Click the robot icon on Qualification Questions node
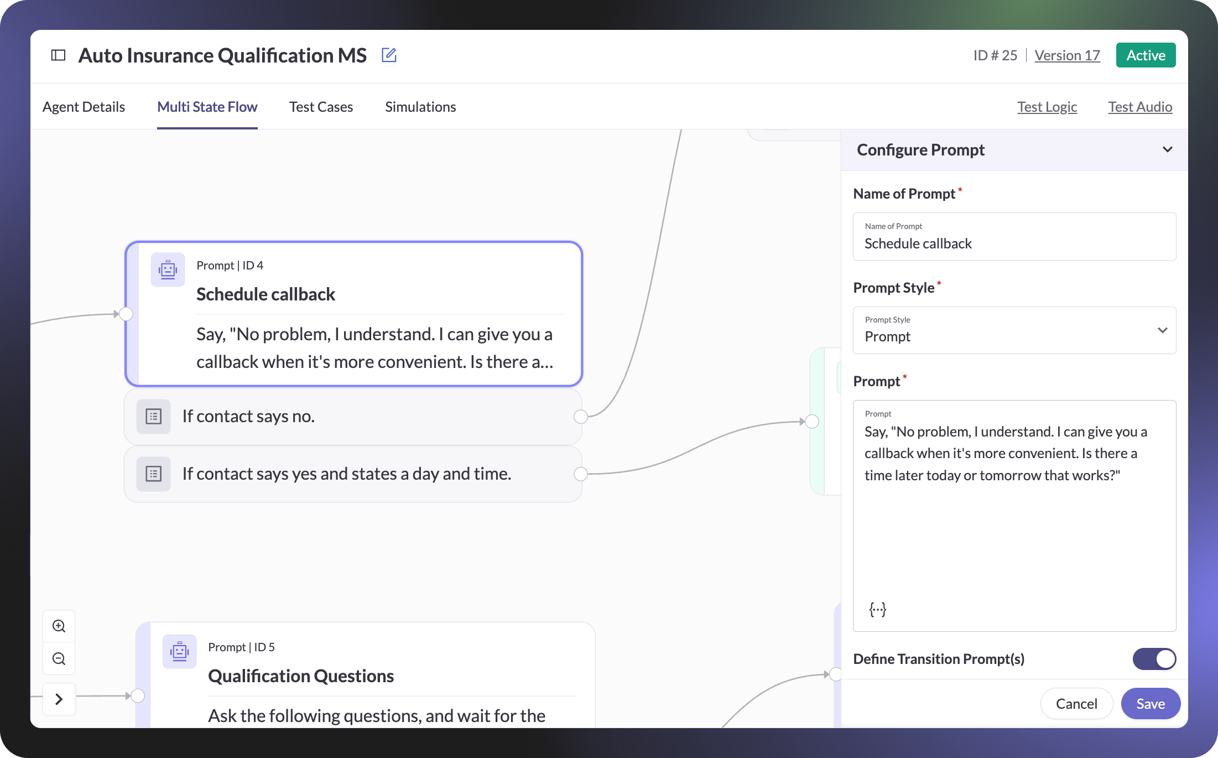The image size is (1218, 758). 179,652
